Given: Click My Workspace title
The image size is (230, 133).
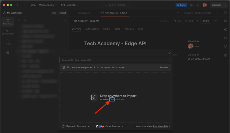Looking at the screenshot, I should coord(15,13).
